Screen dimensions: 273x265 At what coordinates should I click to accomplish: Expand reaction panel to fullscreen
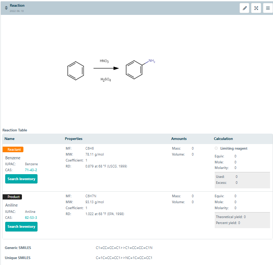pos(256,8)
